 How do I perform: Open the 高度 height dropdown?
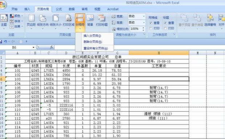pyautogui.click(x=144, y=22)
